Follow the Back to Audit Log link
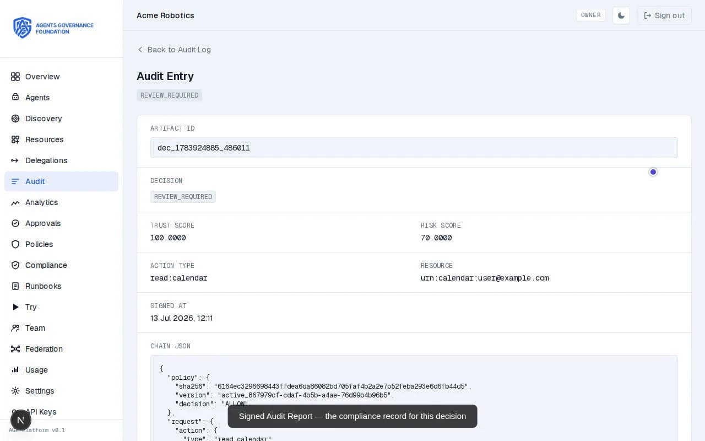The image size is (705, 441). 174,50
